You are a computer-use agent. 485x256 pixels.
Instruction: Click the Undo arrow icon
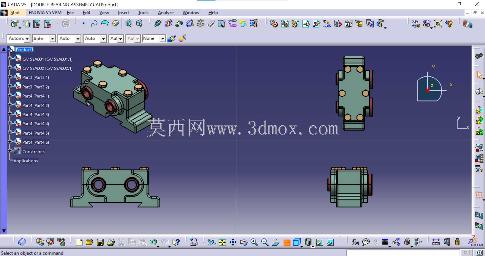[x=153, y=242]
